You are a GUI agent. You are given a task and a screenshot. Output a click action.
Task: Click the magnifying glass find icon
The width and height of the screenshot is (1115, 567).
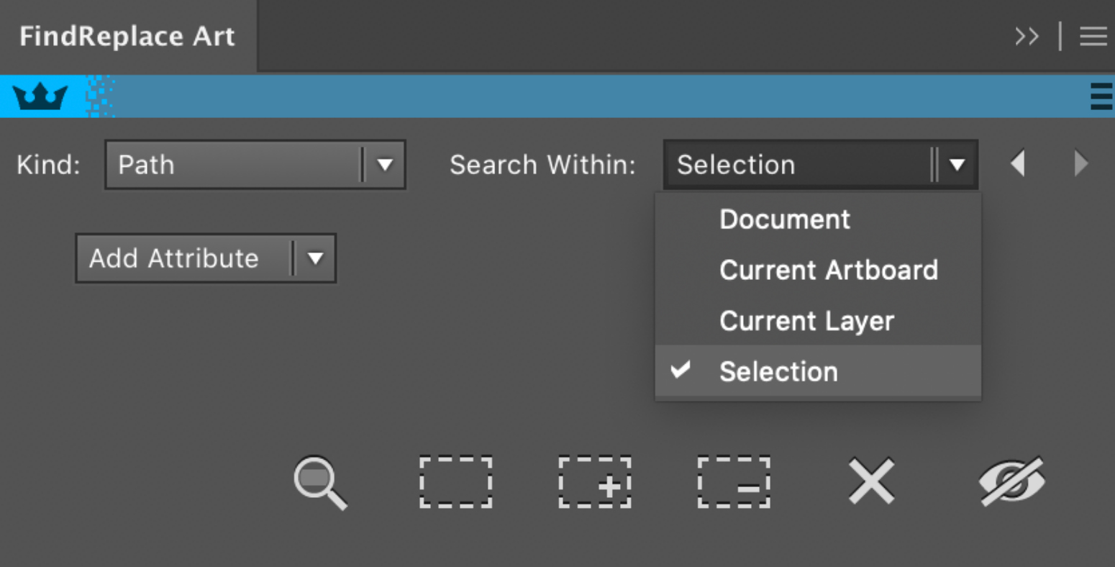(x=320, y=483)
